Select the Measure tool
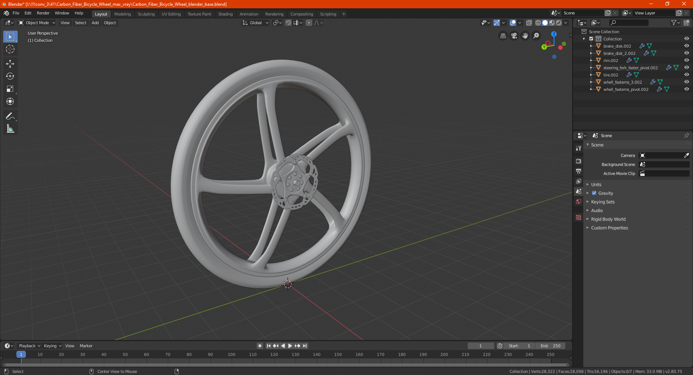The image size is (693, 375). (10, 129)
